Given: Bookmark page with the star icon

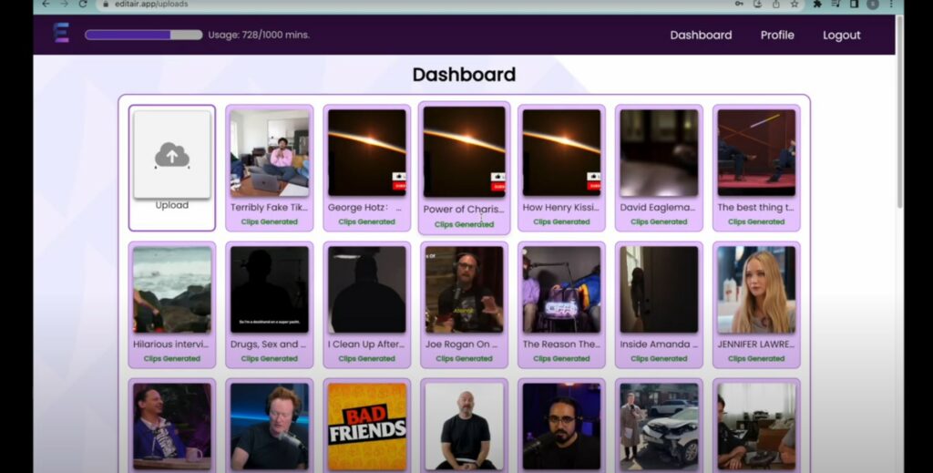Looking at the screenshot, I should coord(795,5).
